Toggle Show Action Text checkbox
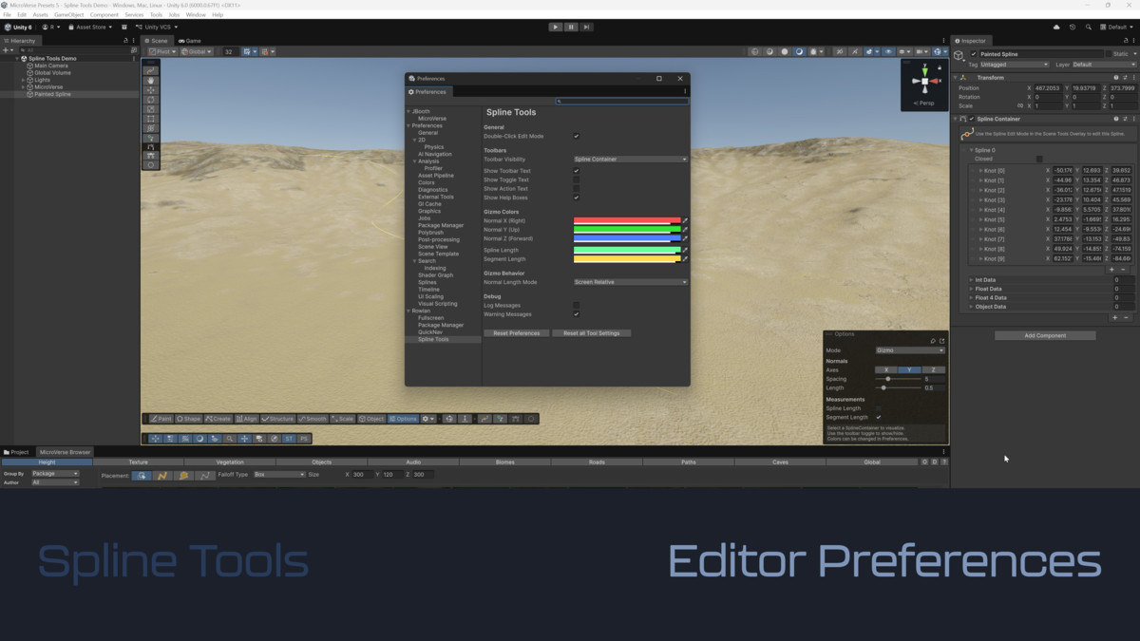 (x=576, y=189)
